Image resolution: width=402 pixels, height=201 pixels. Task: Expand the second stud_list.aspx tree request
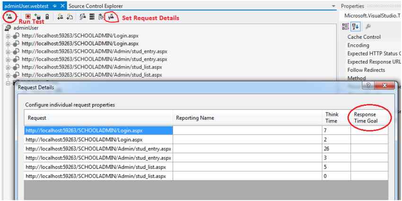point(8,75)
